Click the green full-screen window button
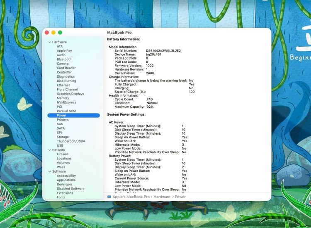 point(60,33)
